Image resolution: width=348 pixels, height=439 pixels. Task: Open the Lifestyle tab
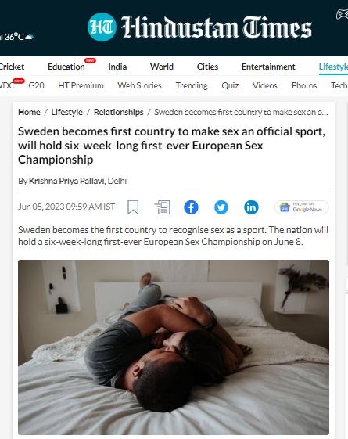coord(333,67)
